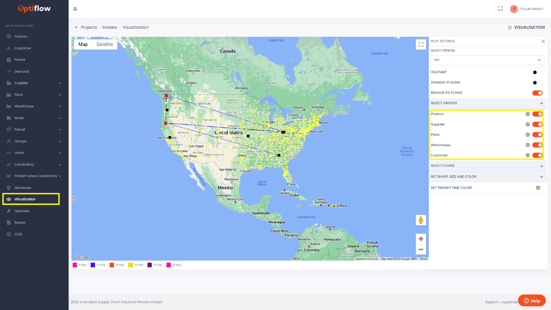Click the Models breadcrumb link
Viewport: 551px width, 310px height.
(x=110, y=27)
